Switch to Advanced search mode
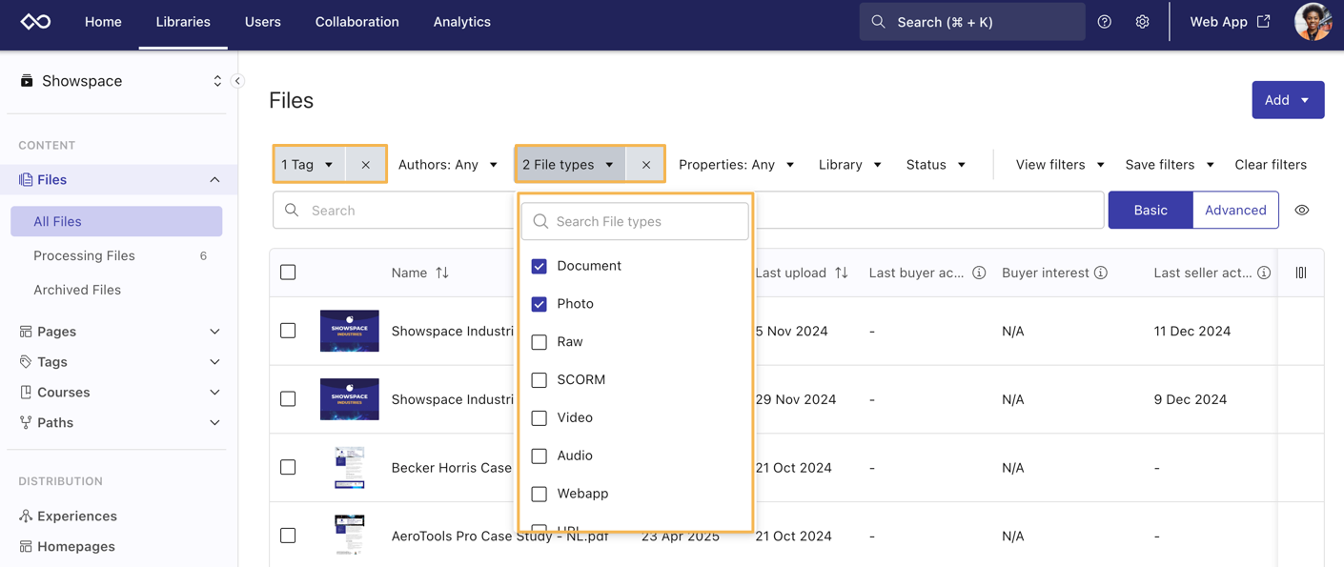The width and height of the screenshot is (1344, 567). point(1235,211)
